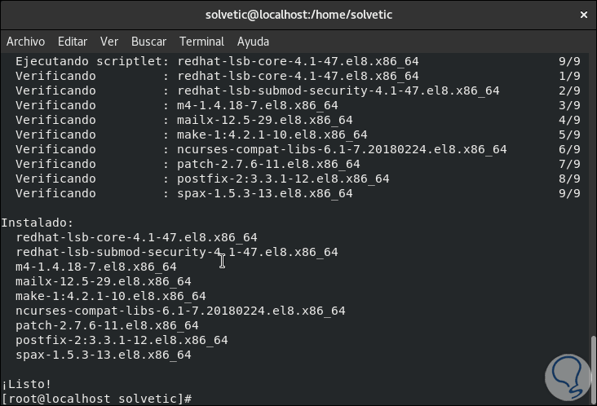Click the root@localhost command prompt line
Viewport: 597px width, 406px height.
point(96,399)
